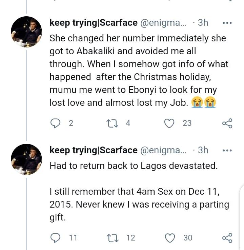Open more options on the Abakaliki tweet

226,23
